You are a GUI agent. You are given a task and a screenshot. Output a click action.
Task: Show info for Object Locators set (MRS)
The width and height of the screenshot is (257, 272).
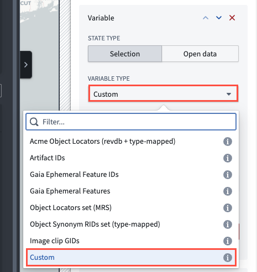[228, 208]
